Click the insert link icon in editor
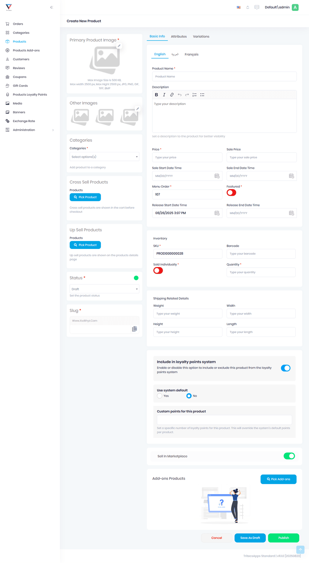Image resolution: width=309 pixels, height=564 pixels. [x=172, y=95]
